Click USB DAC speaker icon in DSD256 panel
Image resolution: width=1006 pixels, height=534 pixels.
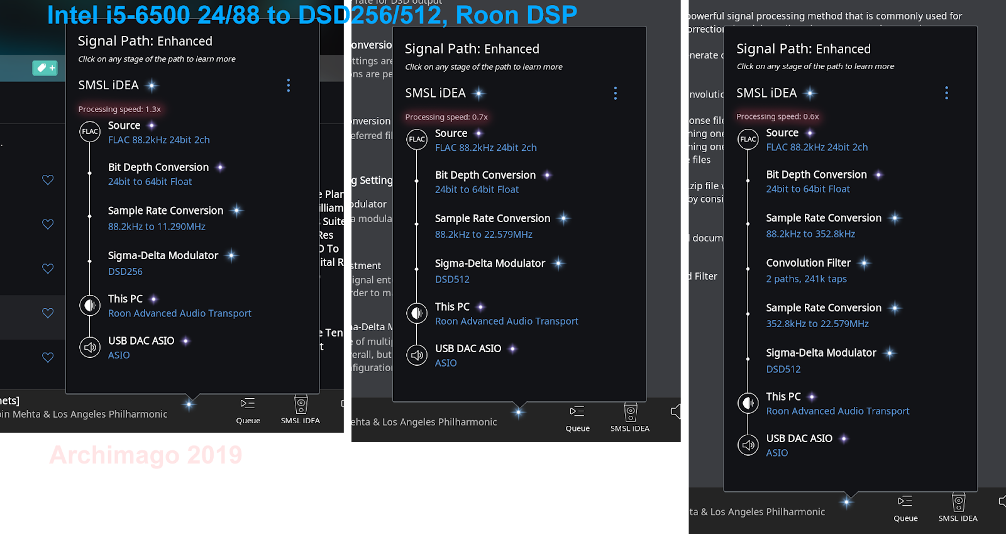(90, 347)
